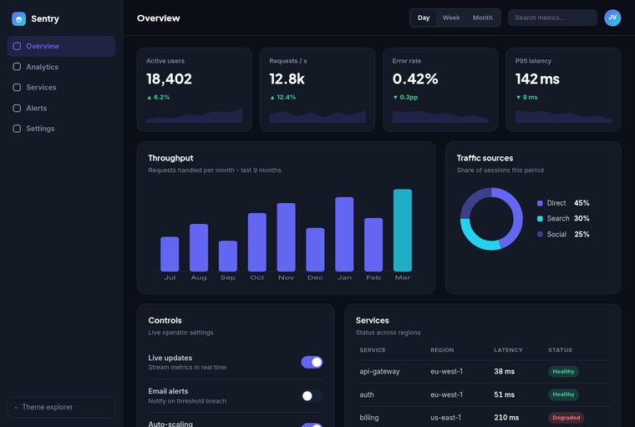This screenshot has width=635, height=427.
Task: Click the Error rate sparkline
Action: (440, 116)
